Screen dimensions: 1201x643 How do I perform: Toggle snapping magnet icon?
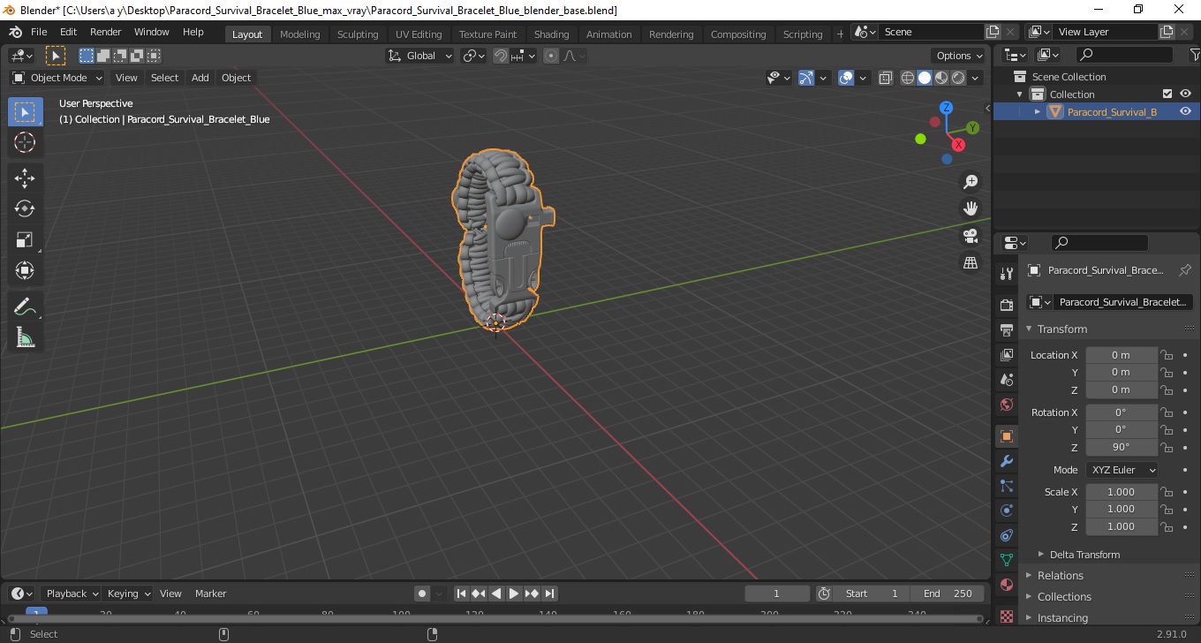[x=501, y=56]
